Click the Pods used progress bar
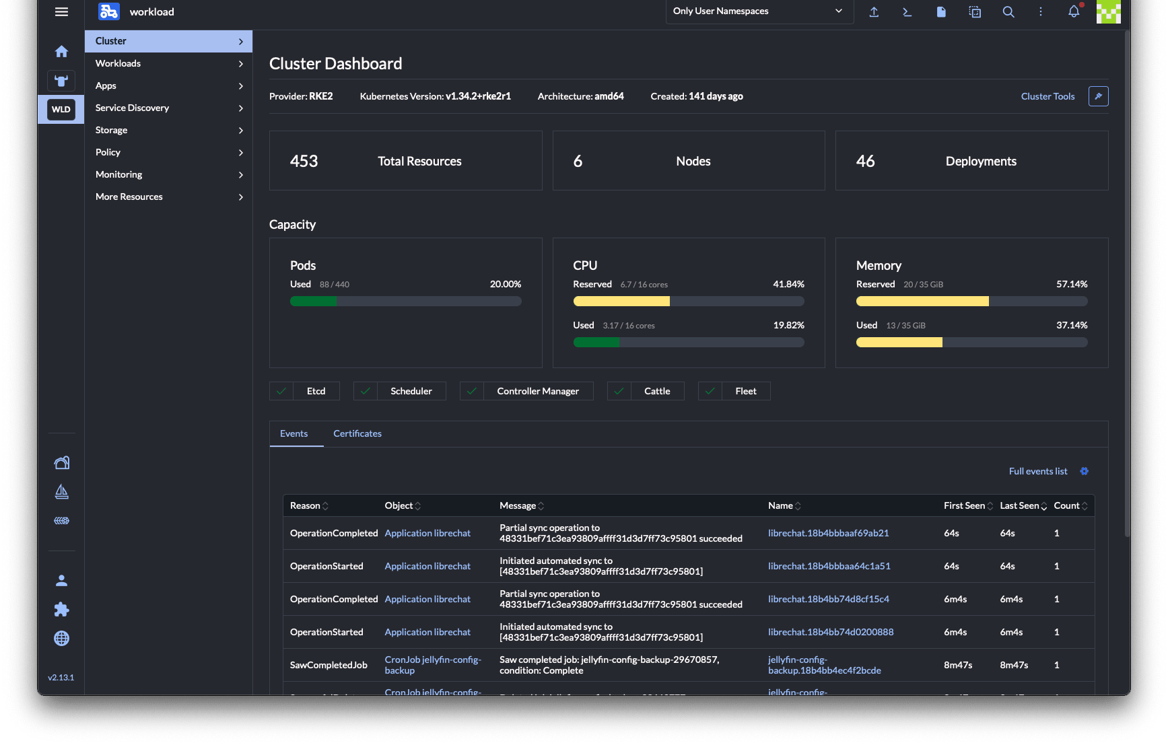 click(x=406, y=301)
